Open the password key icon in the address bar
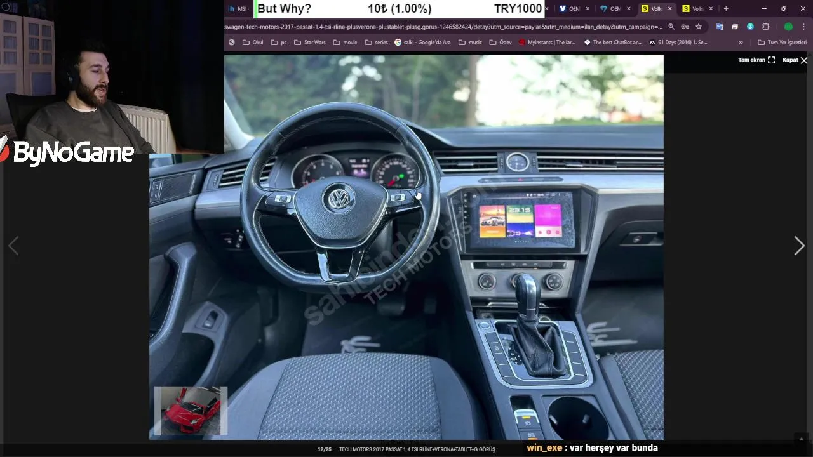 tap(685, 27)
